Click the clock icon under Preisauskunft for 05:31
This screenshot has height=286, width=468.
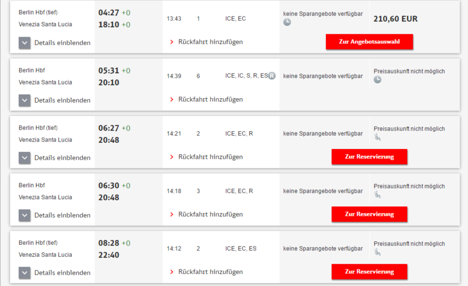click(378, 80)
